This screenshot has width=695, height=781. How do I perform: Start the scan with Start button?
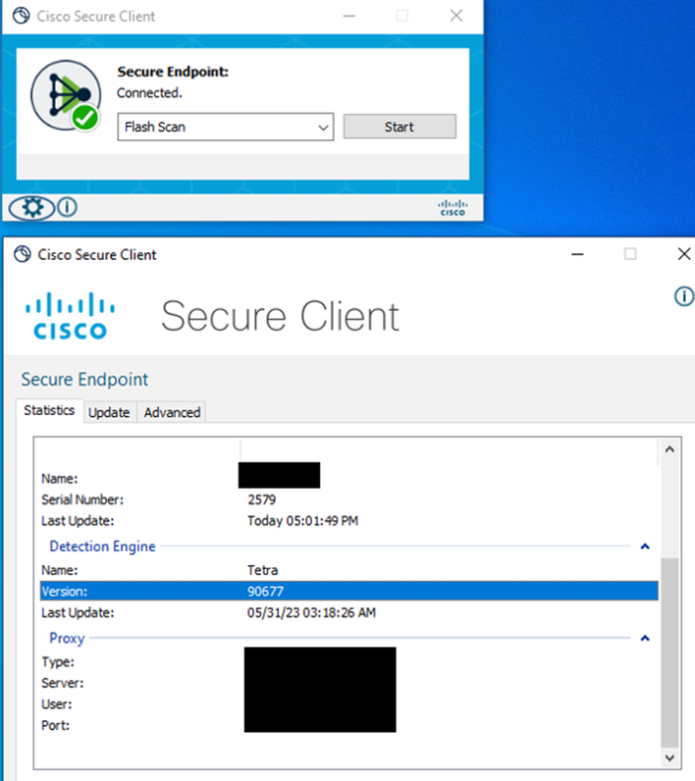pos(400,127)
